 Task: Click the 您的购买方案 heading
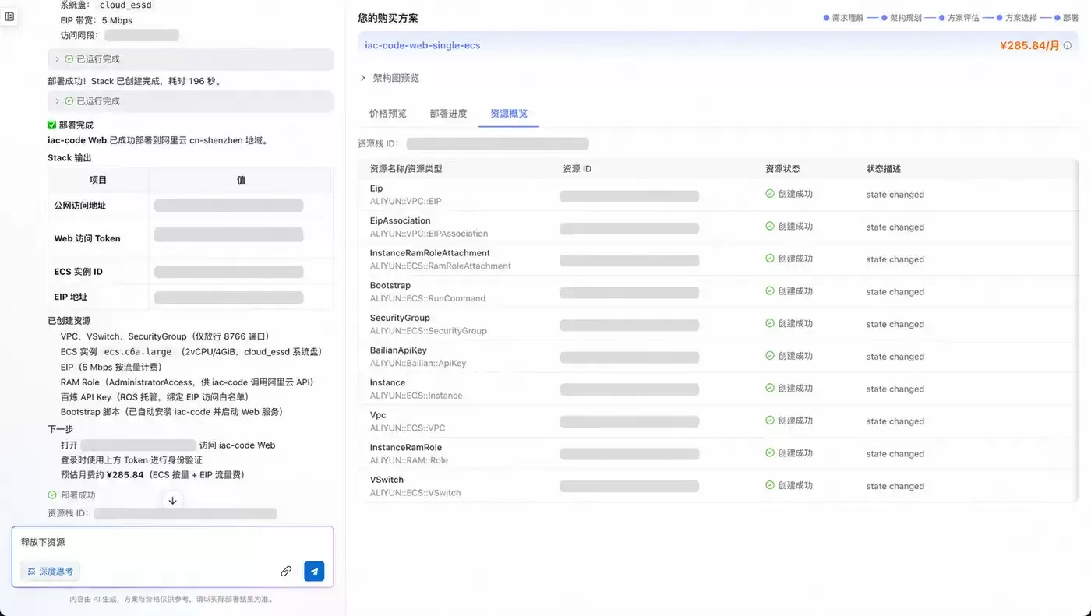pyautogui.click(x=388, y=18)
